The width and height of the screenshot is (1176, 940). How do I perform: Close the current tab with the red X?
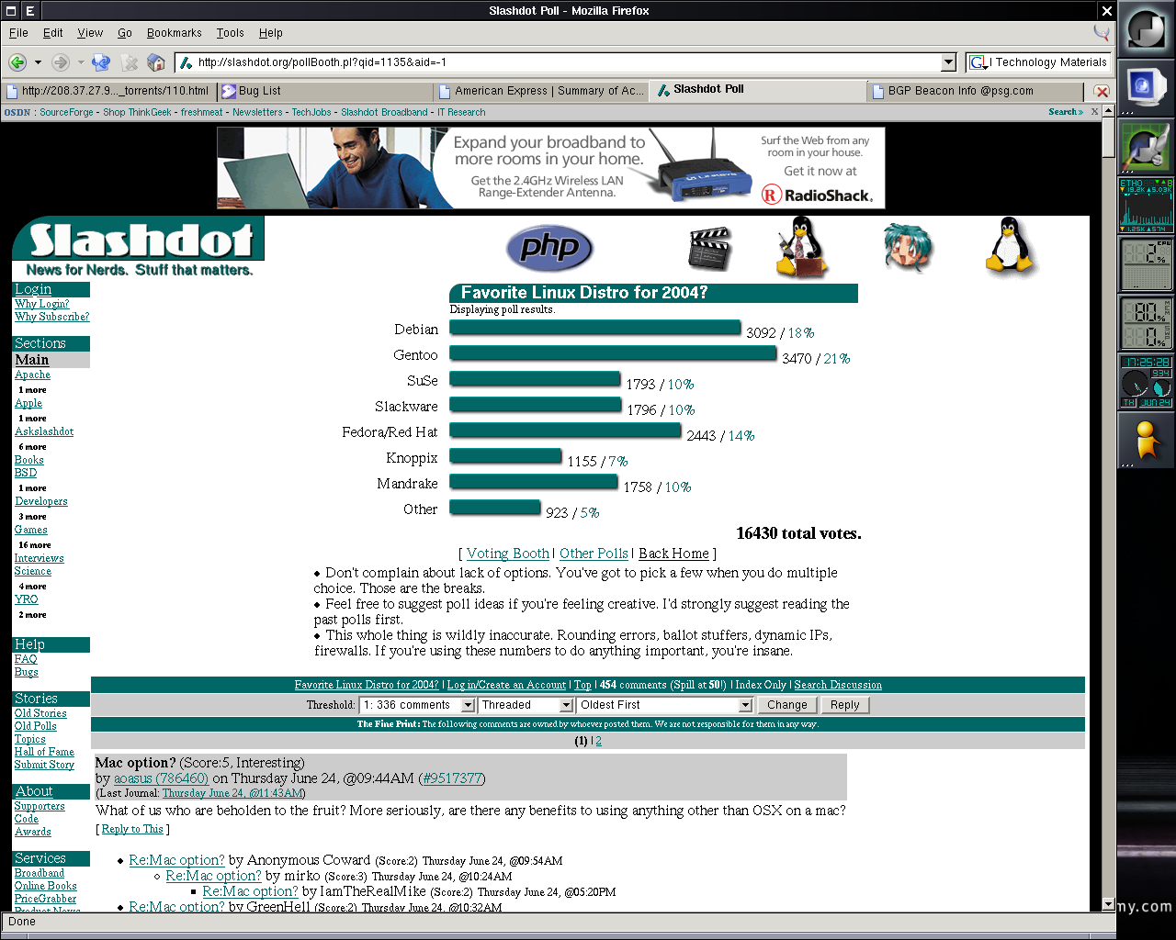(1102, 91)
